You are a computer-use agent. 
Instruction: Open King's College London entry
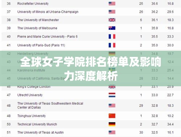(x=34, y=87)
